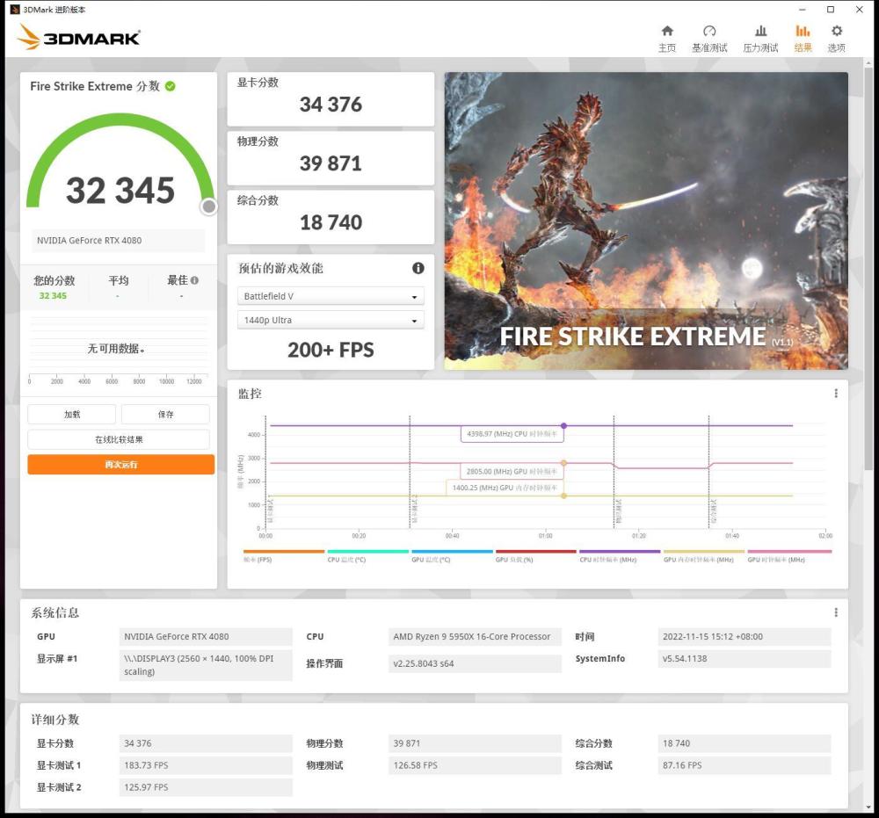Open the Results (结果) bar chart icon

tap(803, 30)
